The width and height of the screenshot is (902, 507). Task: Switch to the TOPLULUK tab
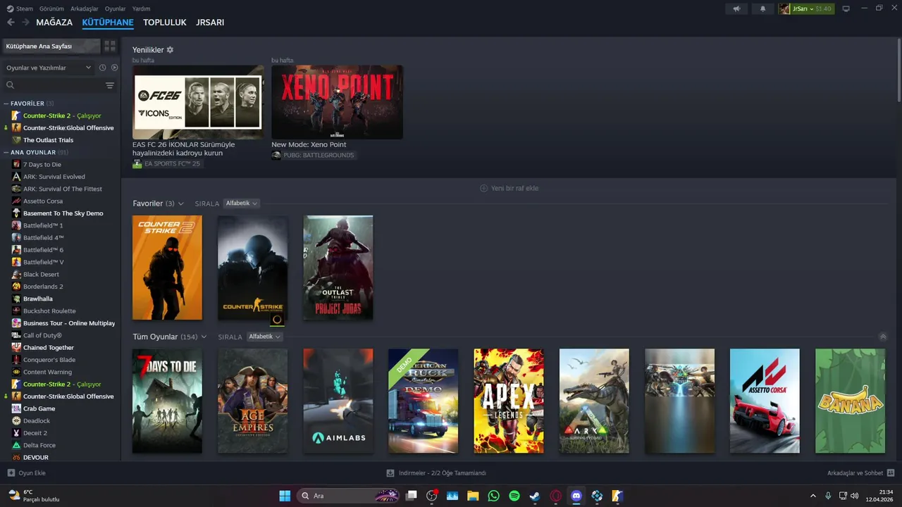pyautogui.click(x=165, y=23)
